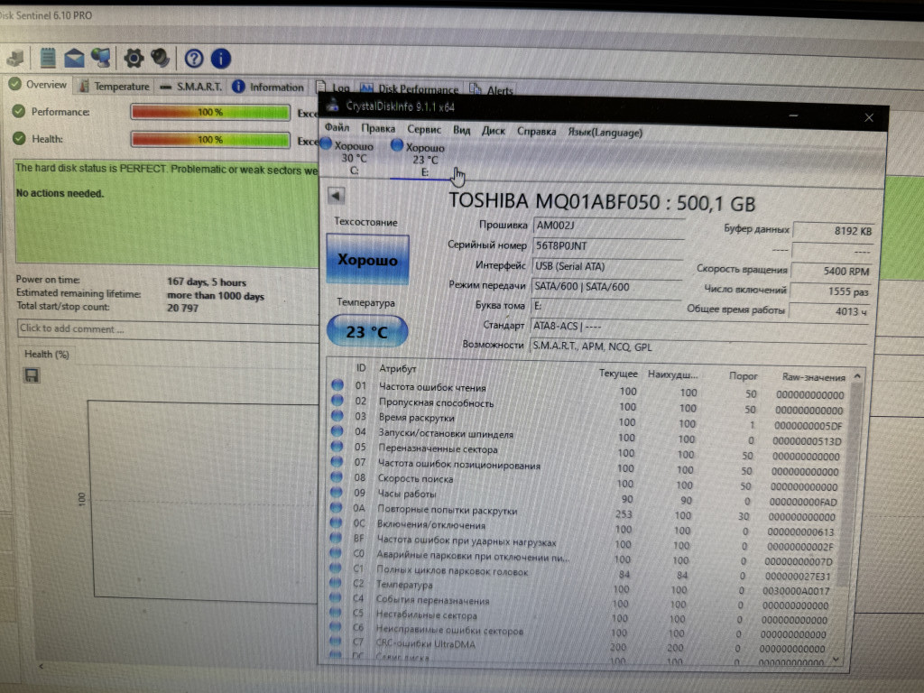The height and width of the screenshot is (693, 924).
Task: Open the Information tab
Action: click(x=268, y=88)
